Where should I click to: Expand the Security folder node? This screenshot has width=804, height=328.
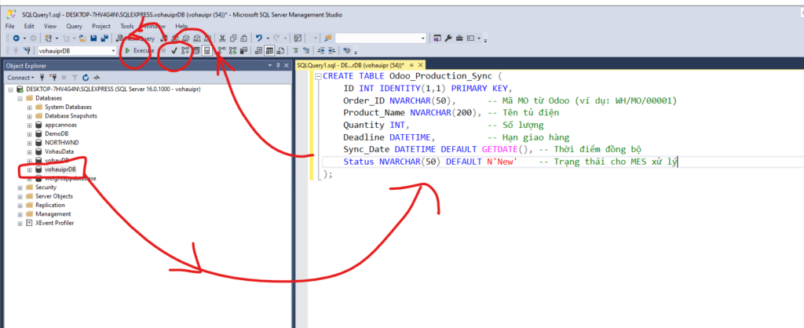[x=20, y=188]
